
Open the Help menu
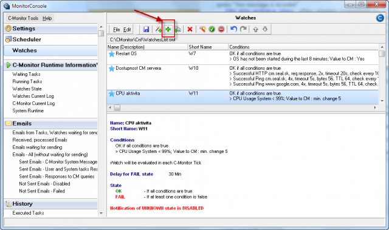click(47, 18)
